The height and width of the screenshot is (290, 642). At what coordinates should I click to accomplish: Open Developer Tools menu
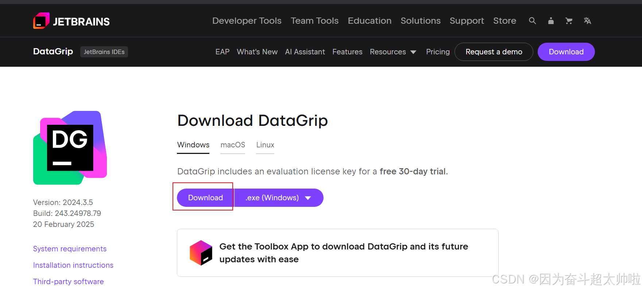click(247, 21)
